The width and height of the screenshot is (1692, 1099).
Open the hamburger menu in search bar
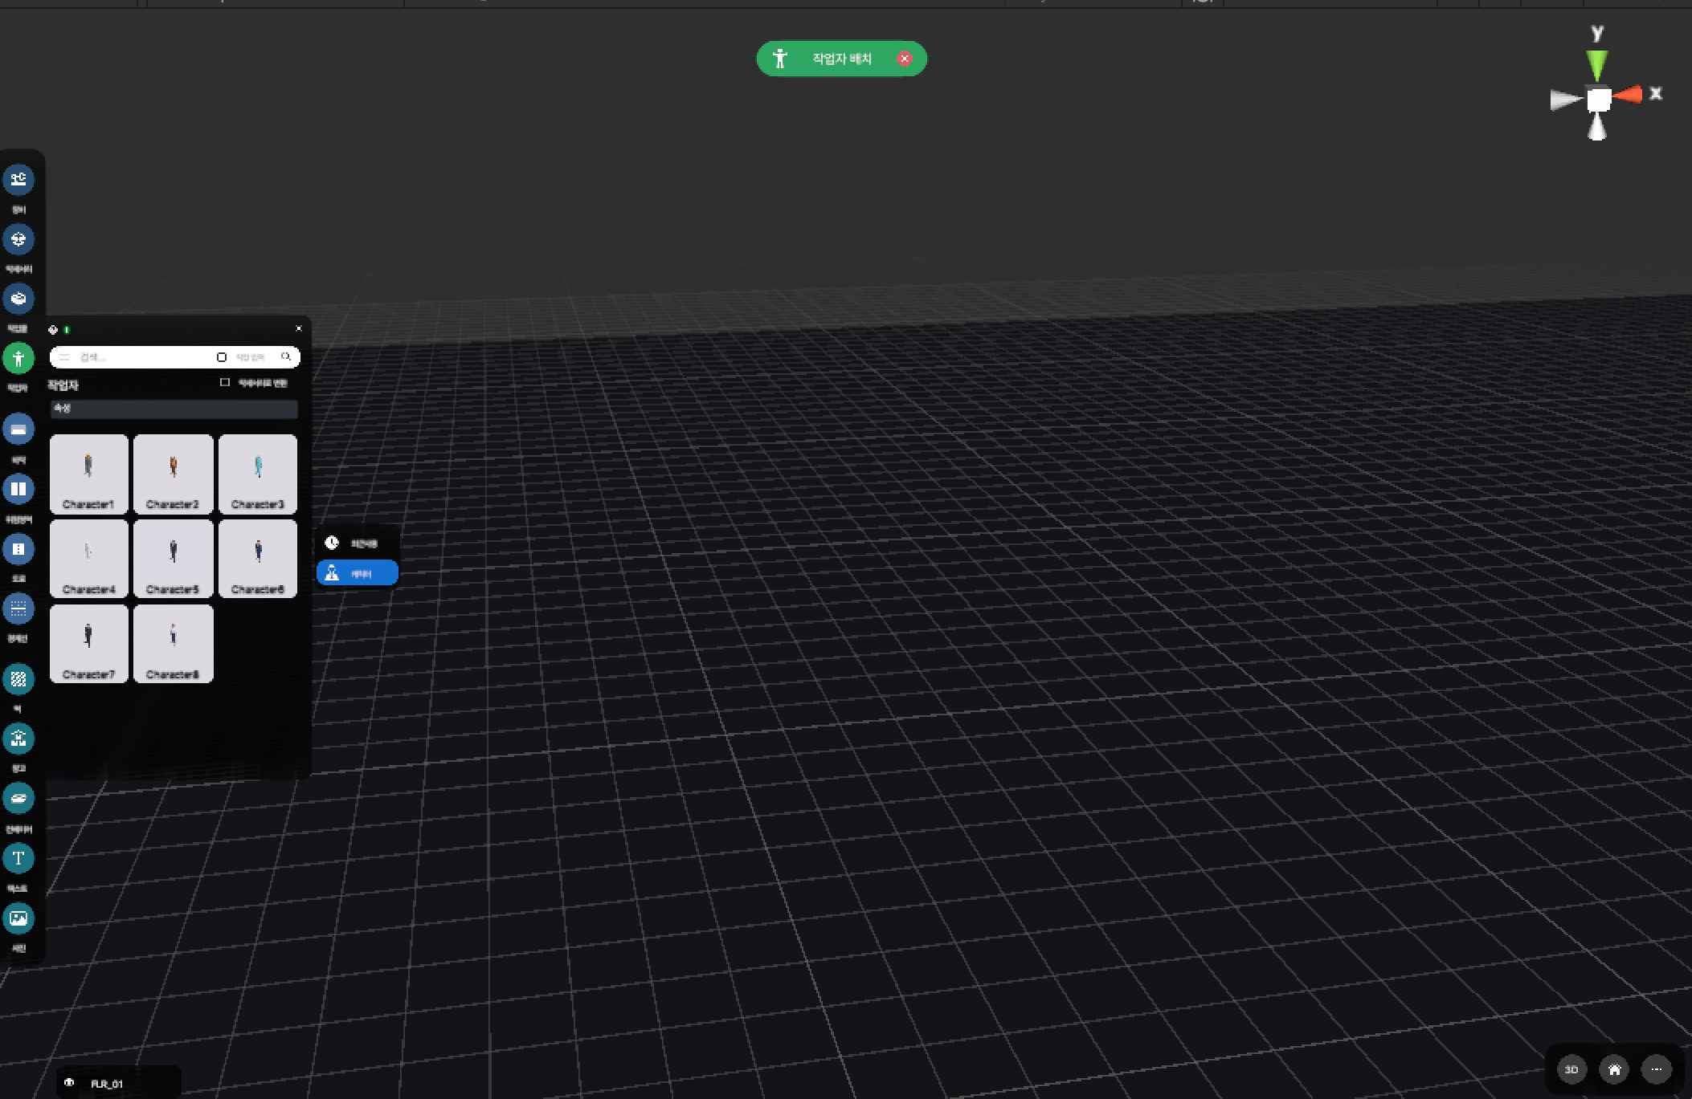(x=64, y=357)
